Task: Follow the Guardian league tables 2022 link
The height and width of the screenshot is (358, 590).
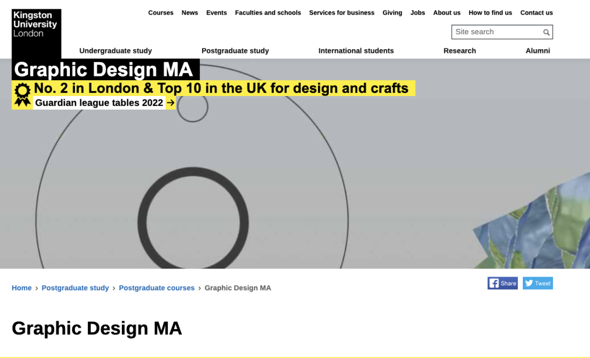Action: pos(99,103)
